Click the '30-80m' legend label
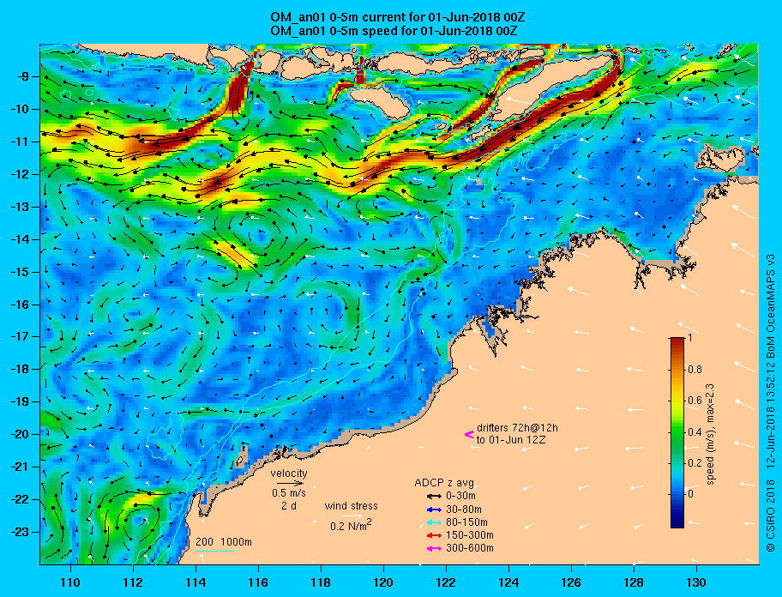The width and height of the screenshot is (782, 597). pos(464,510)
